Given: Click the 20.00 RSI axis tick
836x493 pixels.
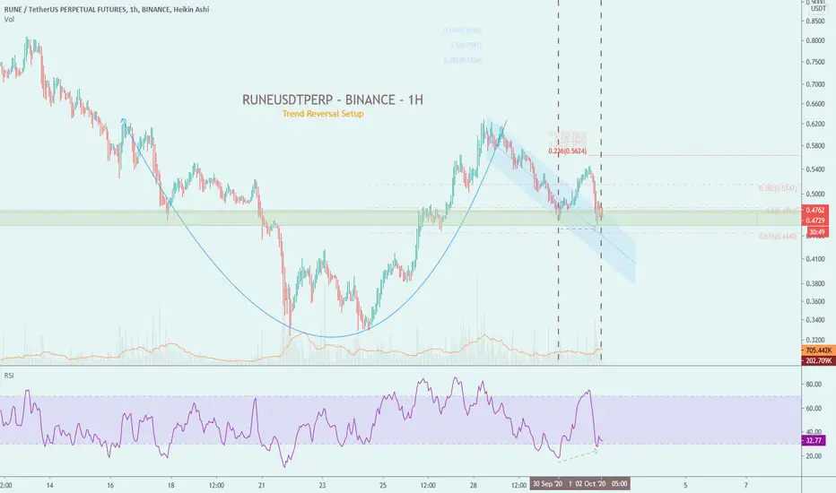Looking at the screenshot, I should point(814,456).
